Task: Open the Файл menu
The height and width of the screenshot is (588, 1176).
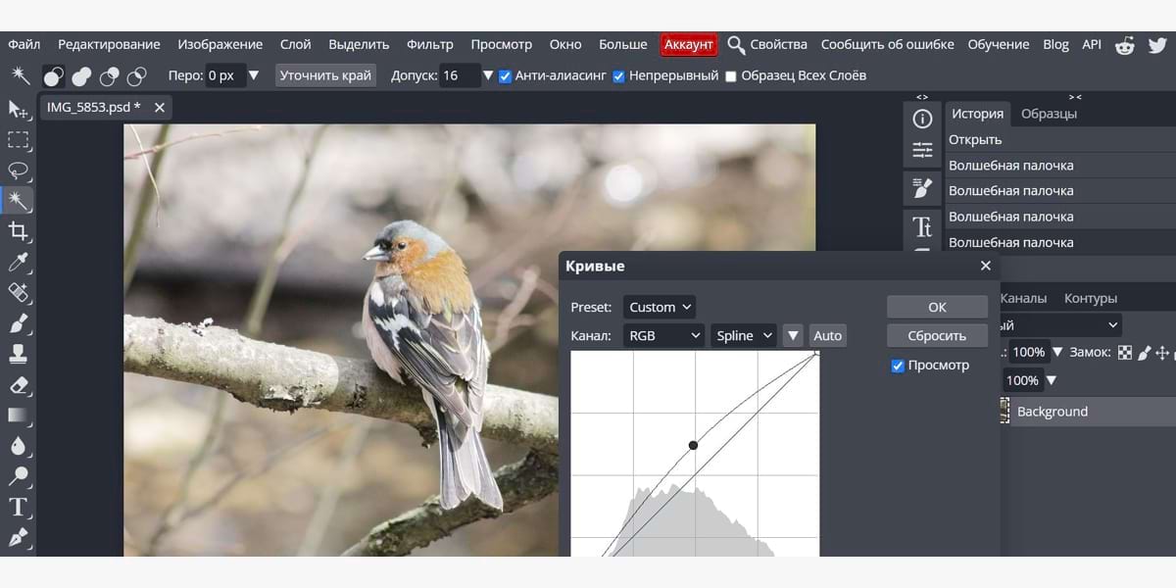Action: pos(24,44)
